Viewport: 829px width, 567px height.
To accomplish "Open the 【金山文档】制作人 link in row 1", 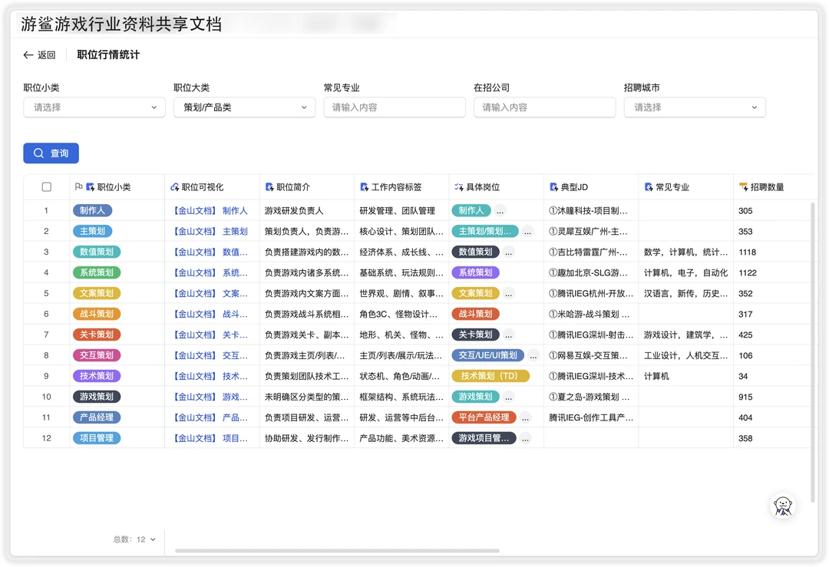I will [x=210, y=210].
